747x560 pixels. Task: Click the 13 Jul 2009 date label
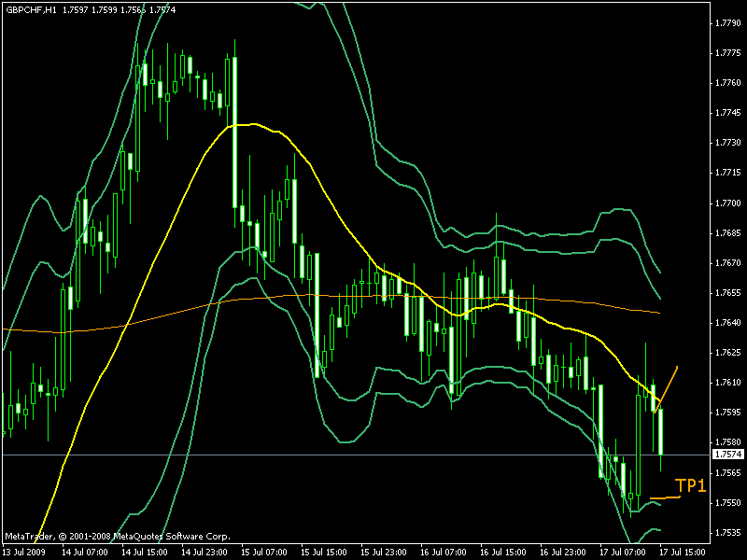[24, 553]
